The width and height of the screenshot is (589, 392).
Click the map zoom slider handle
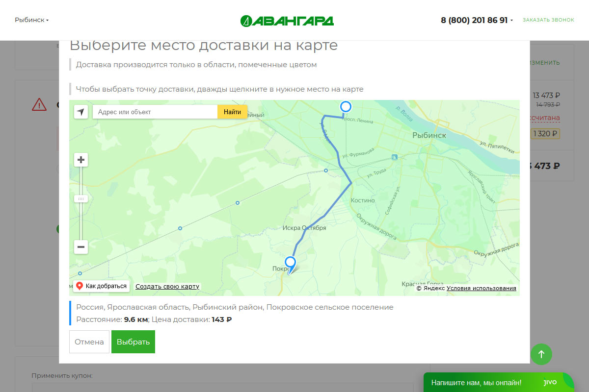point(81,199)
